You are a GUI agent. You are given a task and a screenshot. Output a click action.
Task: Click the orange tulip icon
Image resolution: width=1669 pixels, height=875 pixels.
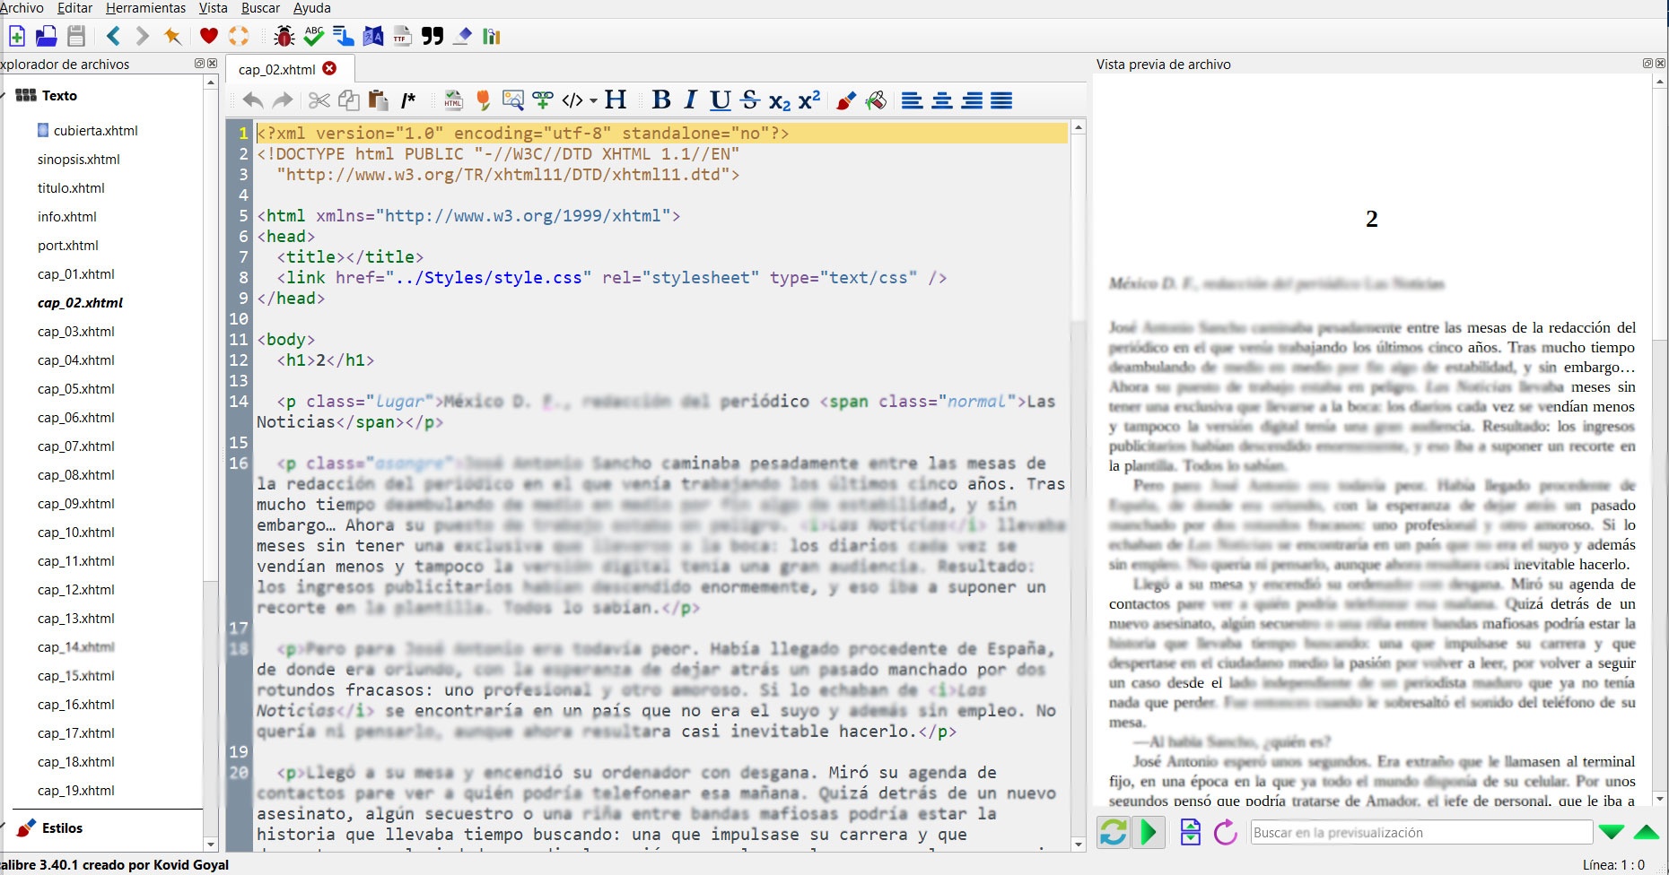click(x=484, y=100)
